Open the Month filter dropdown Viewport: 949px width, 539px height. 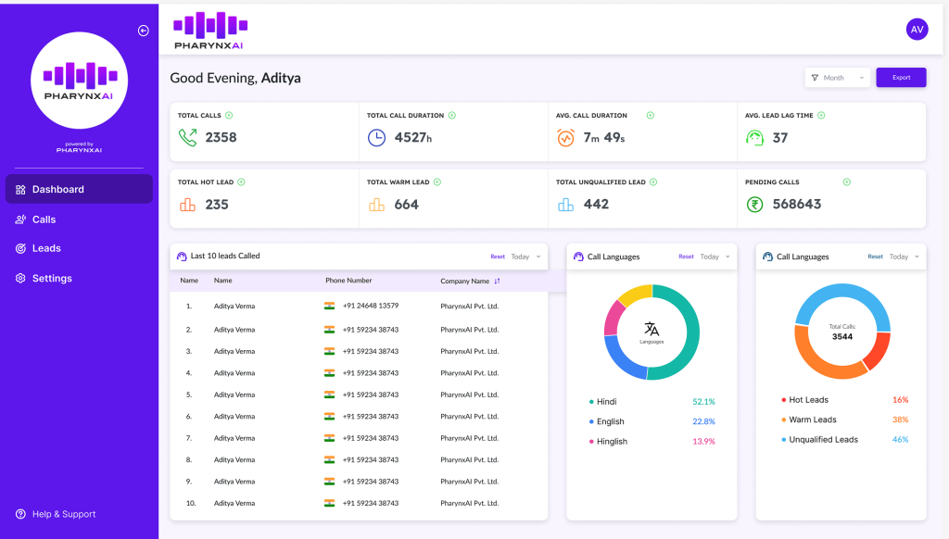(838, 78)
